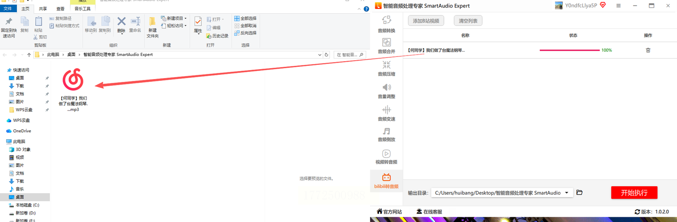Viewport: 677px width, 222px height.
Task: Click the 100% progress bar of task
Action: click(x=570, y=50)
